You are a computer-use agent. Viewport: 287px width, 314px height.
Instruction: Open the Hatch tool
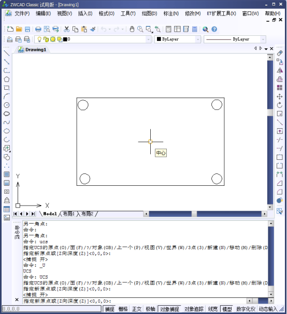pyautogui.click(x=7, y=174)
